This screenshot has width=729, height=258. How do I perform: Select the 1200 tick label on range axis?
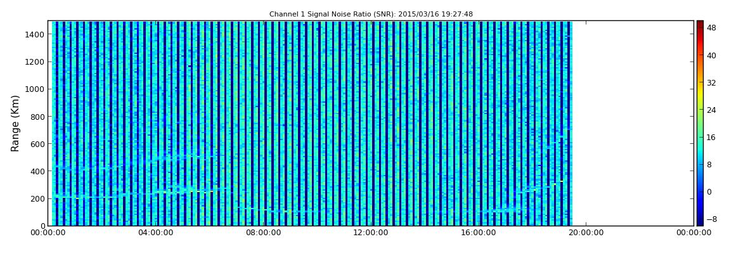[x=35, y=62]
